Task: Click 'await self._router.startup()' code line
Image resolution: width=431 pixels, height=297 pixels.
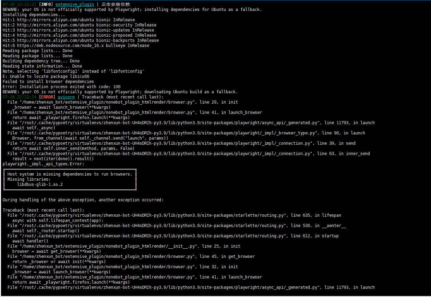Action: coord(46,231)
